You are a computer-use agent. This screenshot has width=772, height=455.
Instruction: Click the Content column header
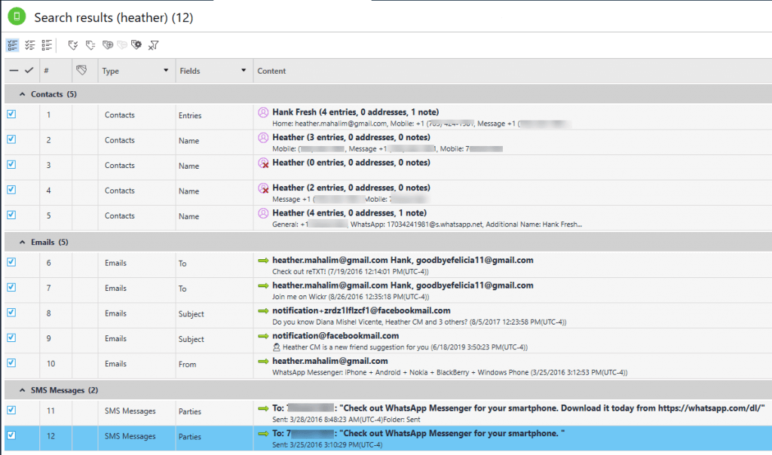(x=271, y=71)
